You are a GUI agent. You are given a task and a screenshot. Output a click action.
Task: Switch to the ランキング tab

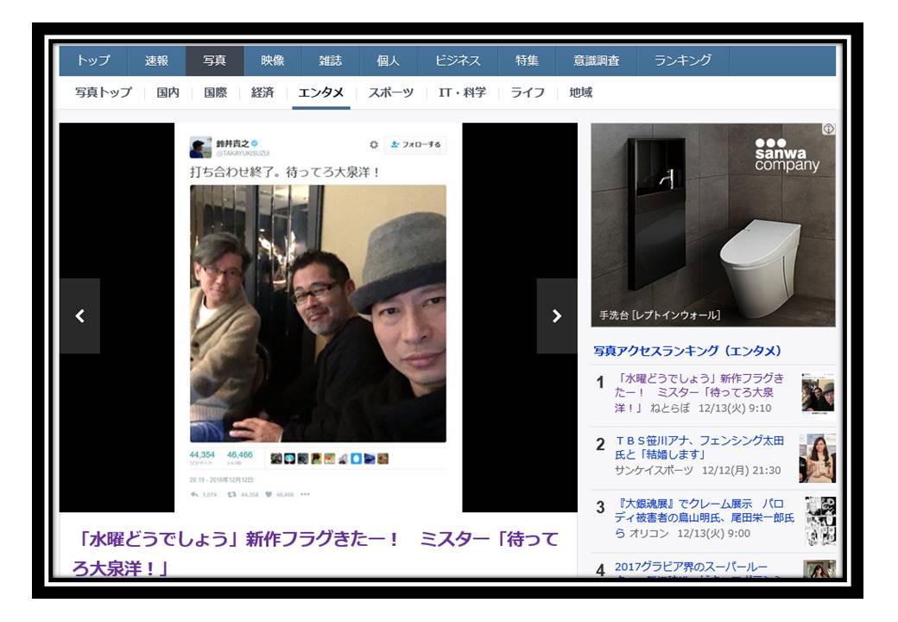point(682,60)
